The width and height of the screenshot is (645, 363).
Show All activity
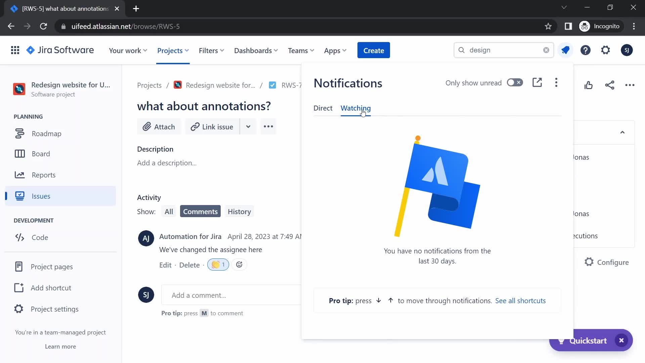tap(169, 212)
